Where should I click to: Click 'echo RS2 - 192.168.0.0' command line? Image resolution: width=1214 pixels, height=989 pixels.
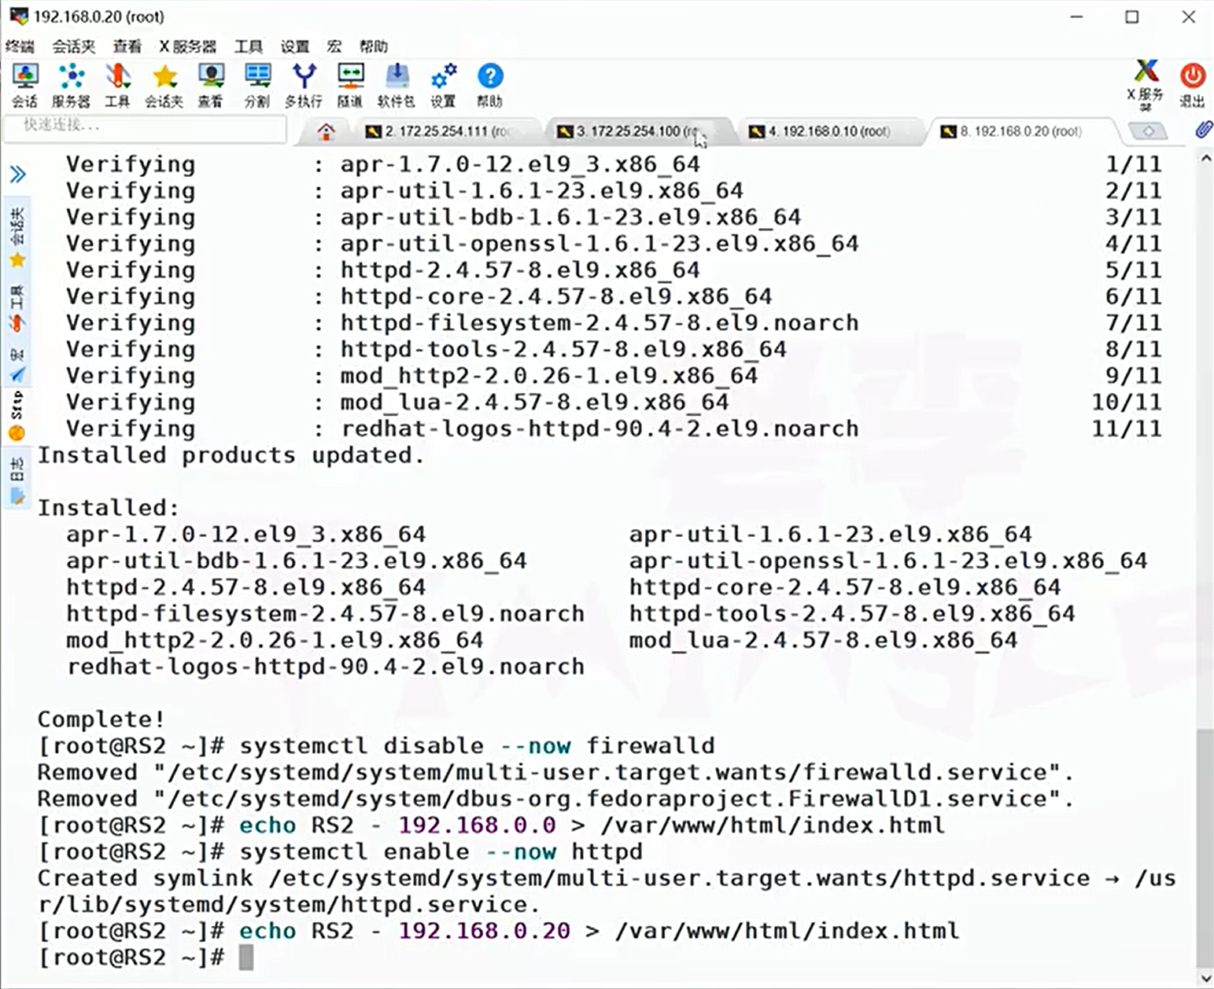click(592, 825)
